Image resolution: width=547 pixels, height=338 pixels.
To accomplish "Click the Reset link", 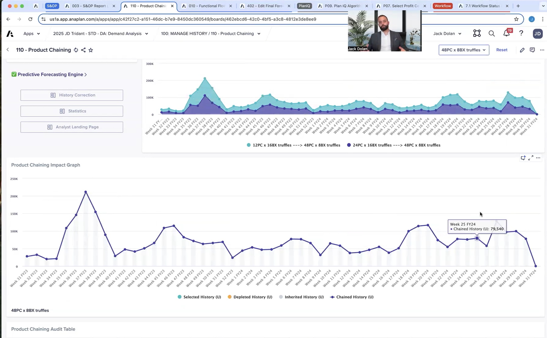I will pyautogui.click(x=502, y=50).
